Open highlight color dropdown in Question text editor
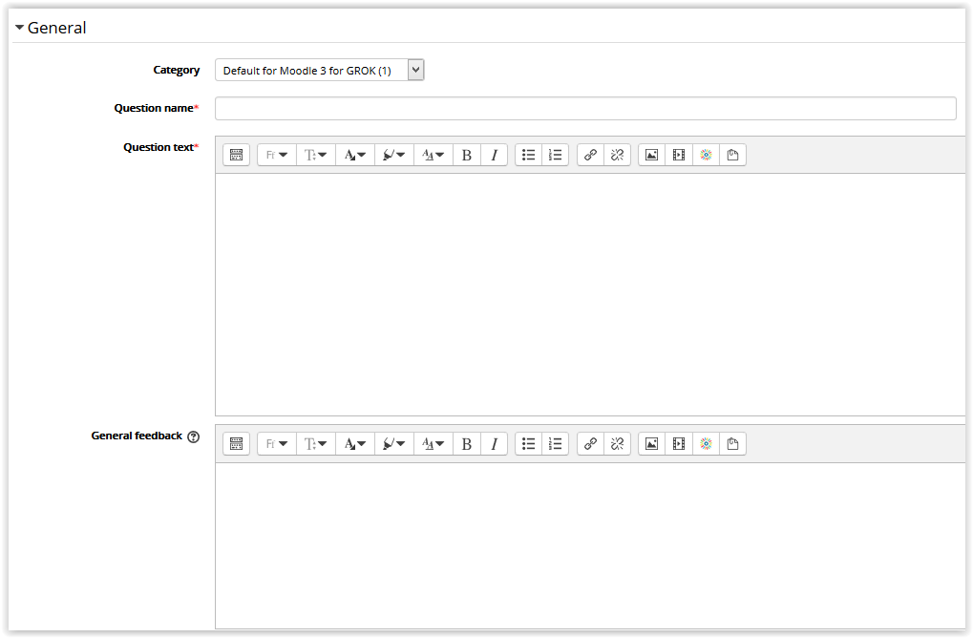 (394, 155)
